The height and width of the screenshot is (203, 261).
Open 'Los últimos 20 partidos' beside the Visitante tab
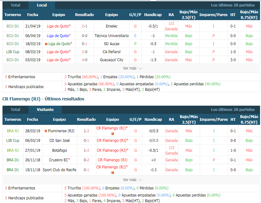(x=233, y=110)
